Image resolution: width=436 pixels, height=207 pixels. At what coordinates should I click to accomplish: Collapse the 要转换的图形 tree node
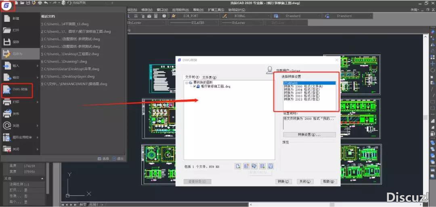coord(187,82)
